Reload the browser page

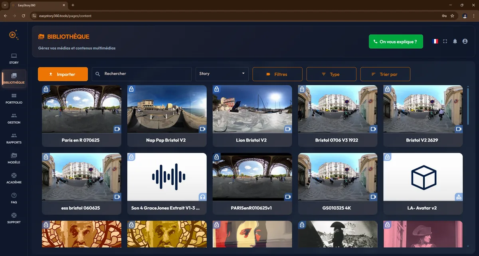24,16
